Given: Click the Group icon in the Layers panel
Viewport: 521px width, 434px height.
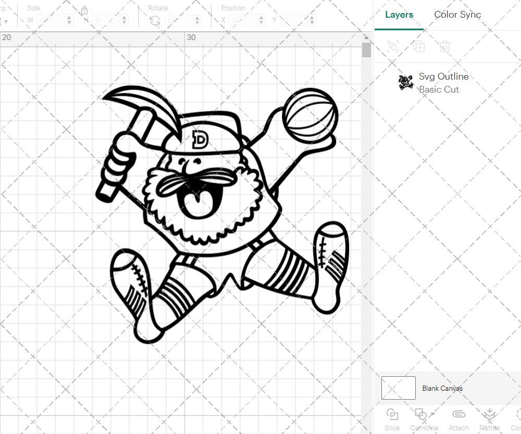Looking at the screenshot, I should (392, 46).
